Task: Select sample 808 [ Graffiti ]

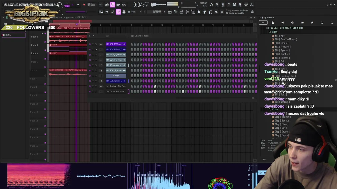Action: 282,54
